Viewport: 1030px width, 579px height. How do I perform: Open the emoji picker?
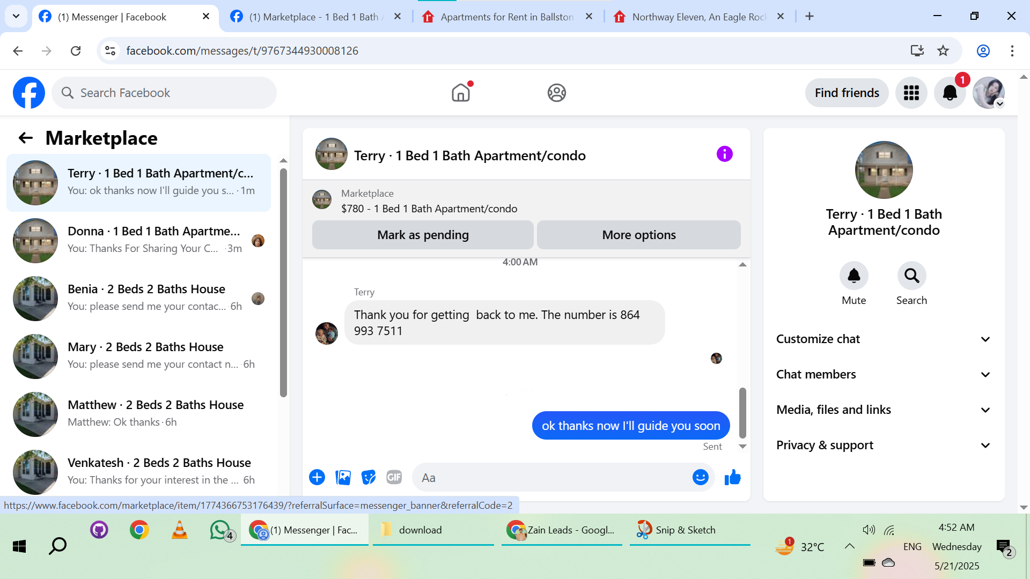(x=701, y=477)
